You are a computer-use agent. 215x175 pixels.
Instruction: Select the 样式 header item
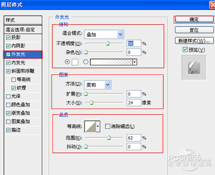click(x=23, y=20)
